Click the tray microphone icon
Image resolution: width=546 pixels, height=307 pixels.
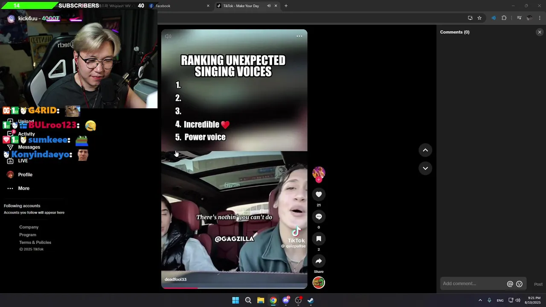point(489,300)
